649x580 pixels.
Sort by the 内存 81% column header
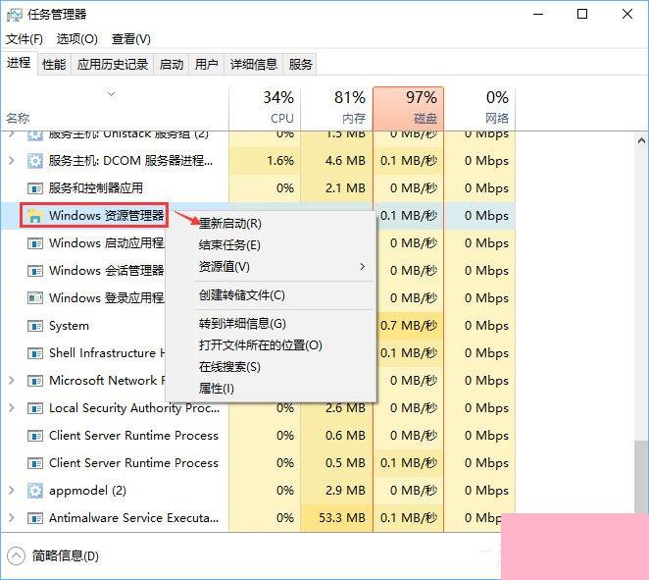coord(337,108)
